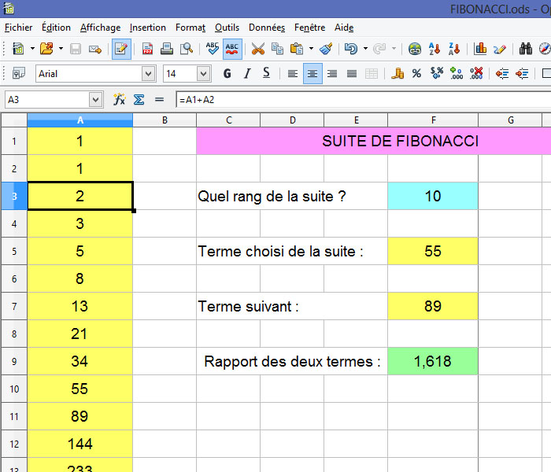Toggle Italic (I) formatting

247,73
